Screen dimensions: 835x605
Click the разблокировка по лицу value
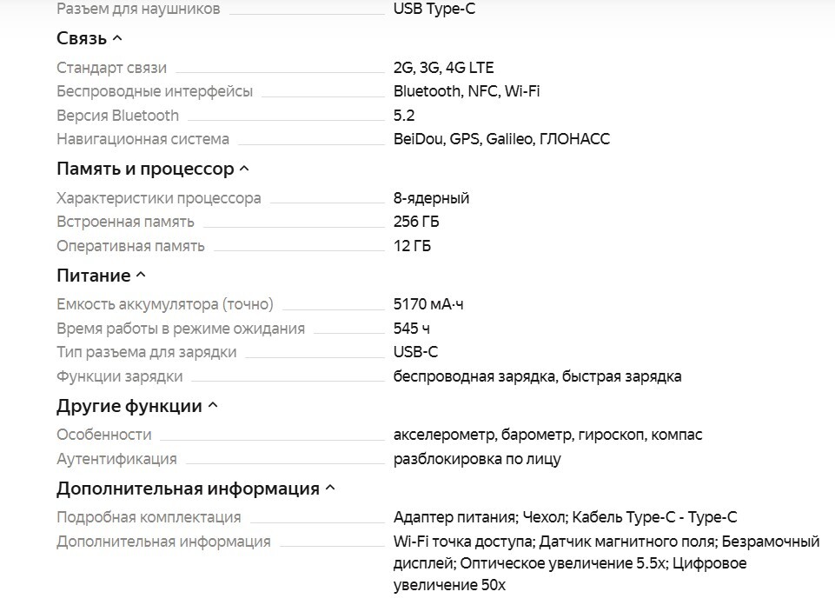(477, 459)
